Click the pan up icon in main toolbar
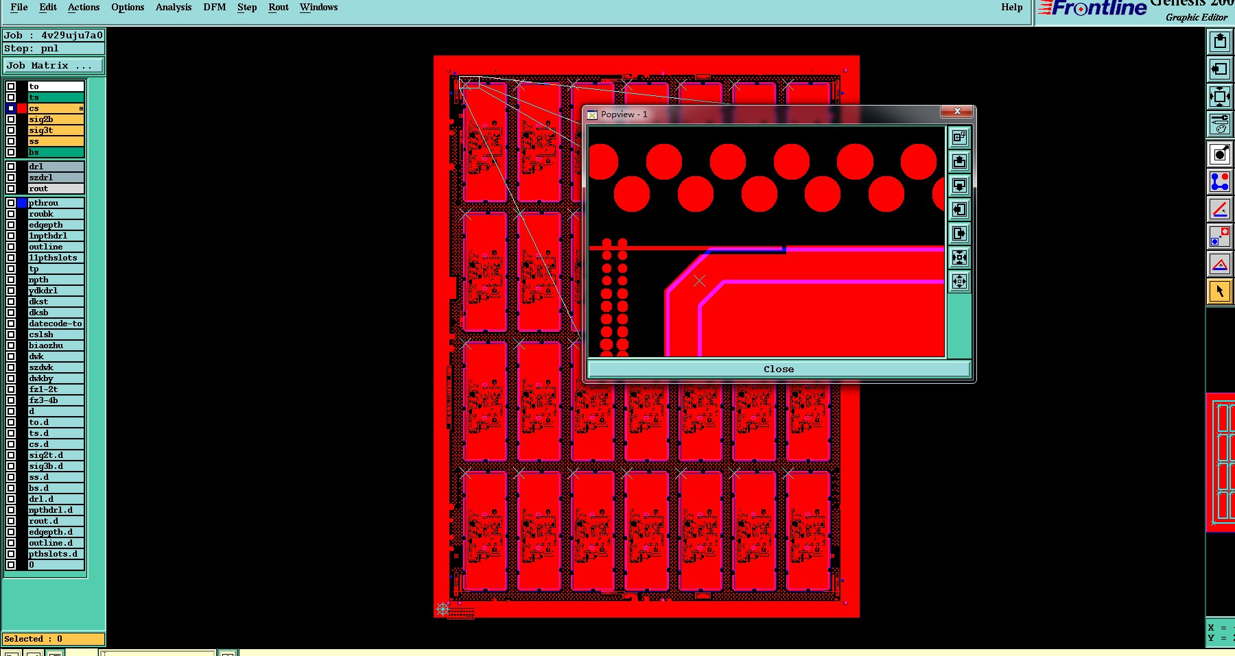The width and height of the screenshot is (1235, 656). pyautogui.click(x=1220, y=42)
